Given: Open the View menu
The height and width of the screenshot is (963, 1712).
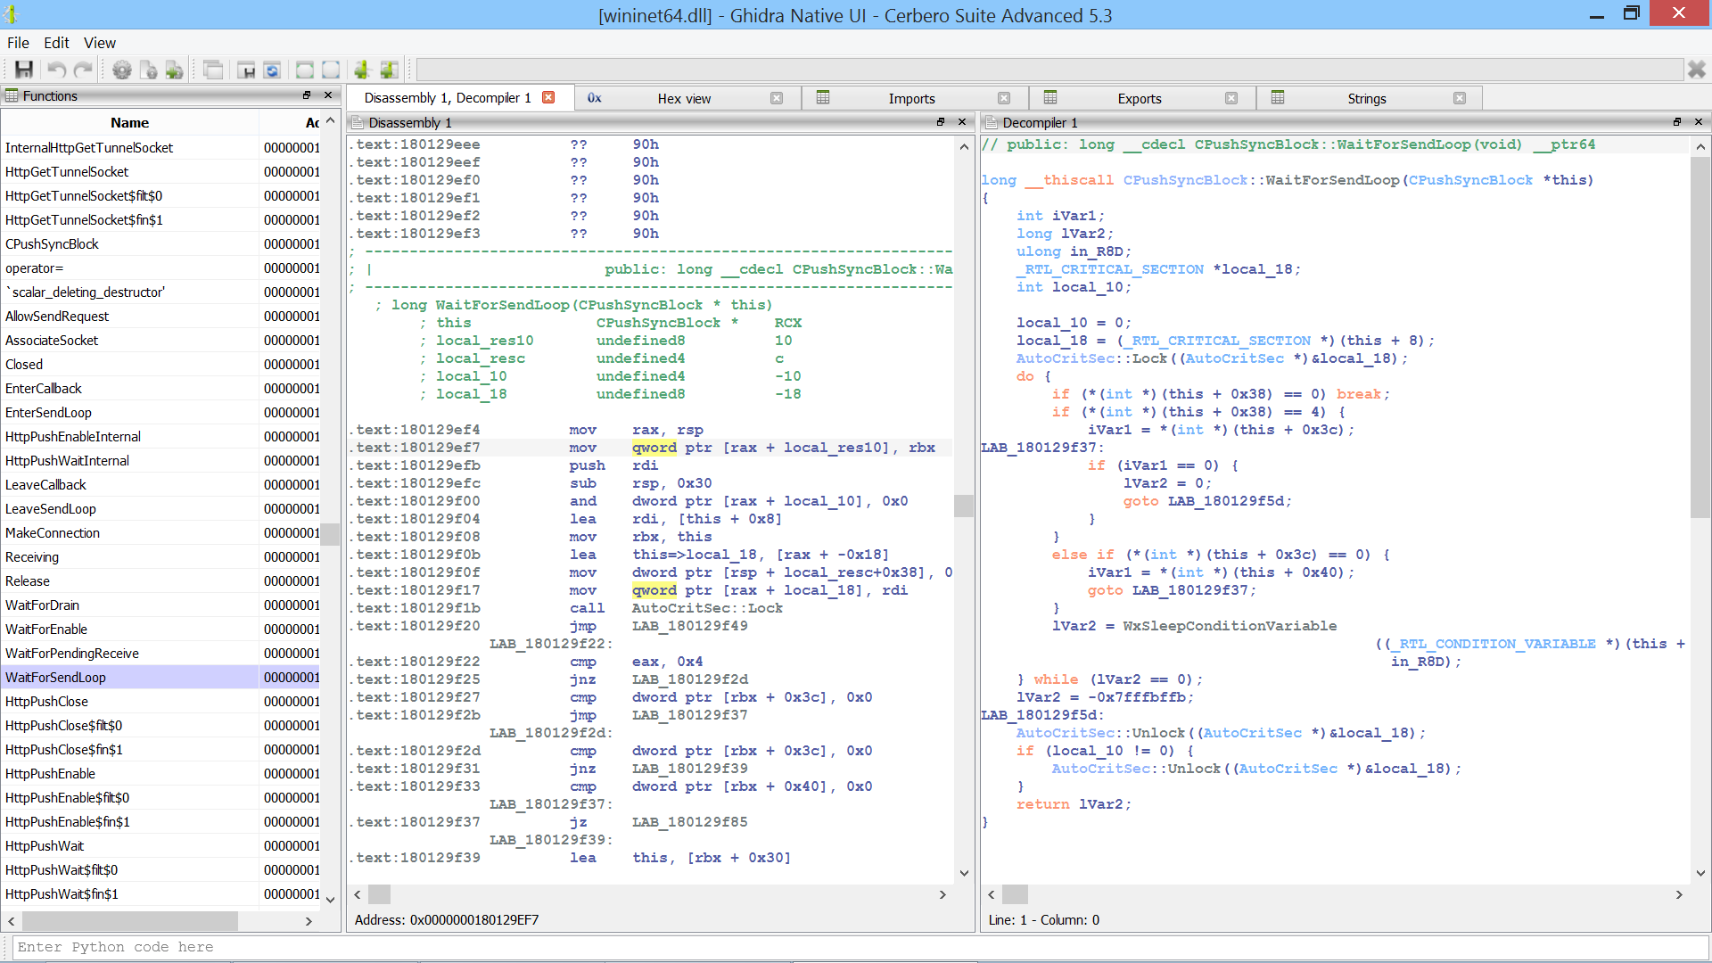Looking at the screenshot, I should [100, 43].
